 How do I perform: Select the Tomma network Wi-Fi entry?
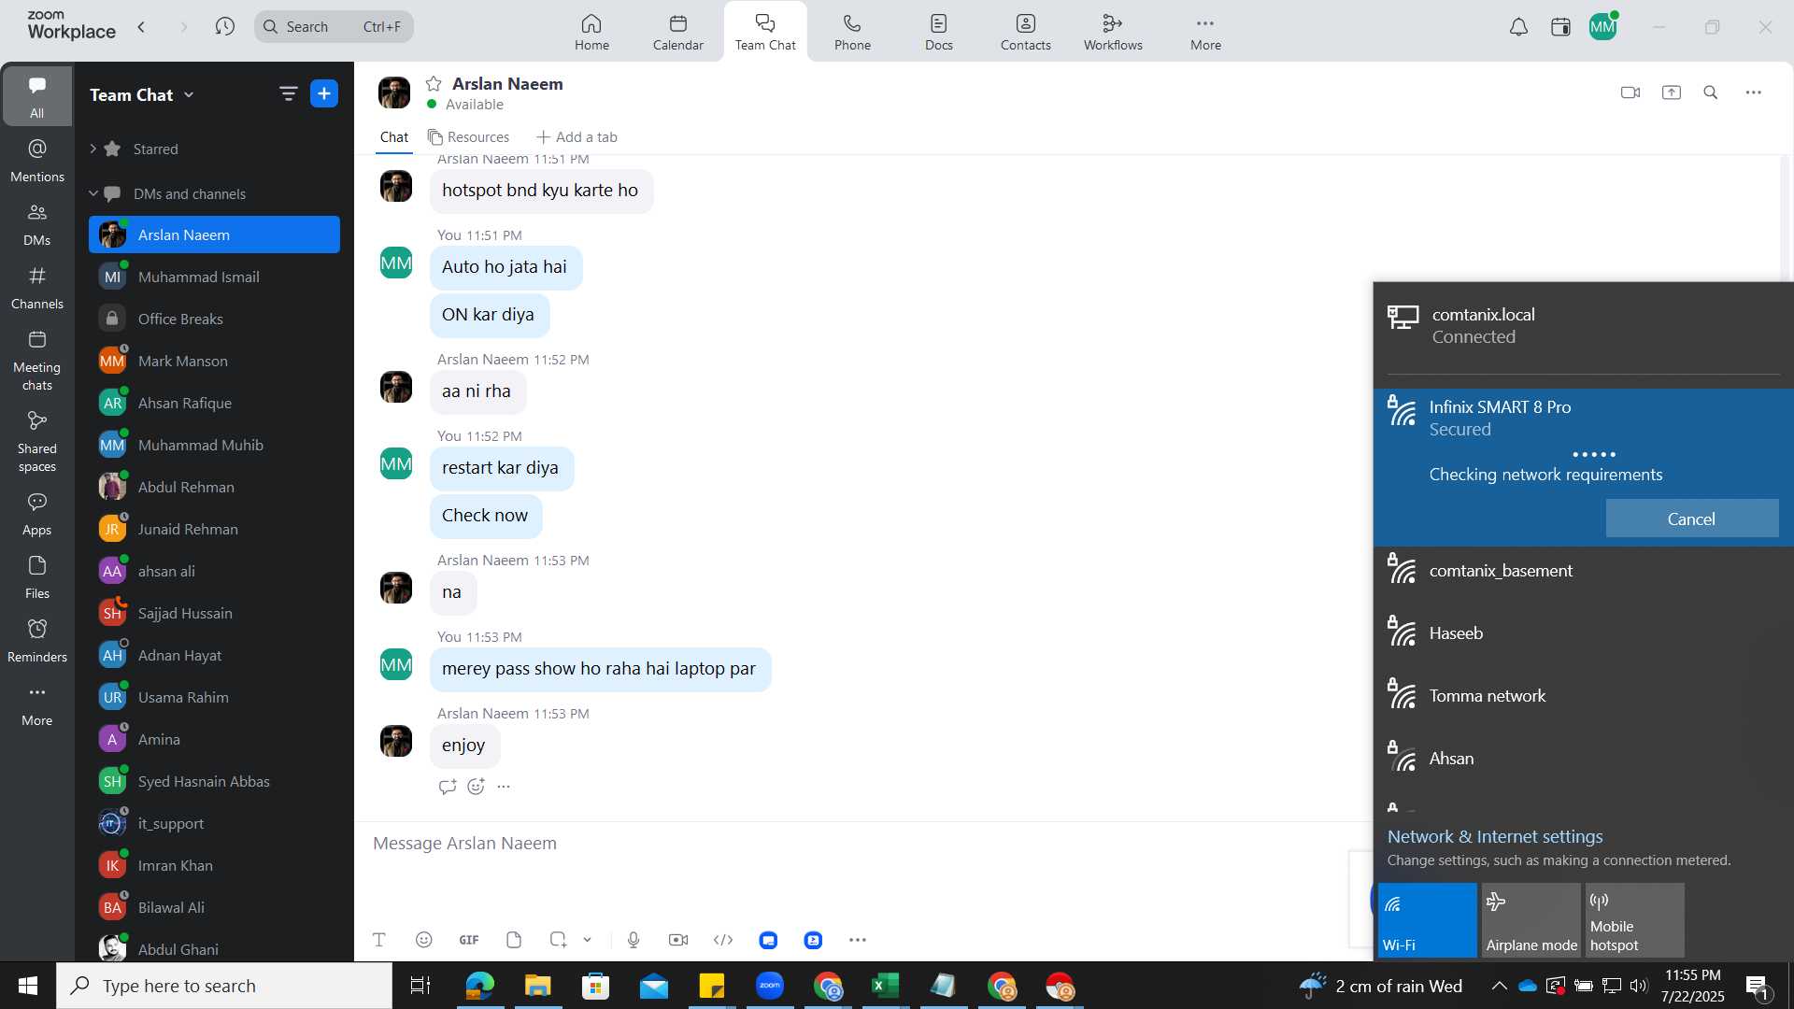pyautogui.click(x=1583, y=696)
